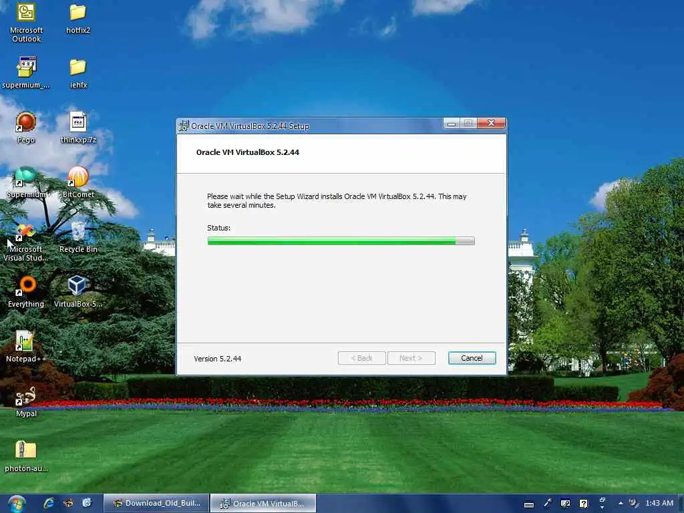Open the Microsoft Outlook desktop icon
This screenshot has height=513, width=684.
(26, 22)
